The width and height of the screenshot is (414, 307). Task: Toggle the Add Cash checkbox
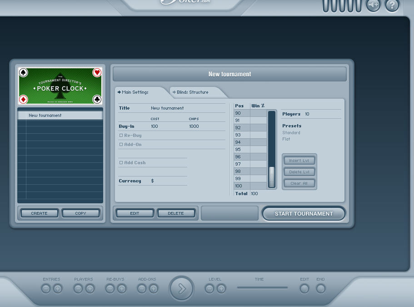point(121,163)
